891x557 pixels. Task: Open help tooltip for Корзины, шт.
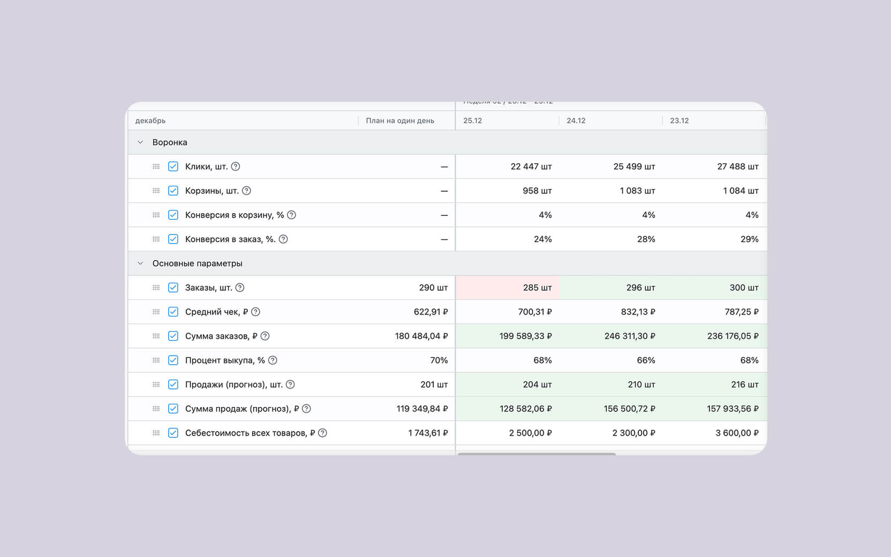pyautogui.click(x=246, y=191)
